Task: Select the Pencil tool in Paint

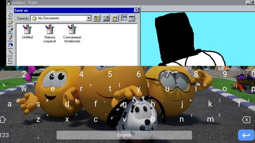Action: (10, 37)
